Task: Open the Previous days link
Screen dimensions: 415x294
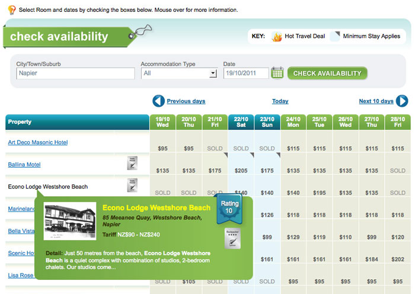Action: [x=186, y=101]
